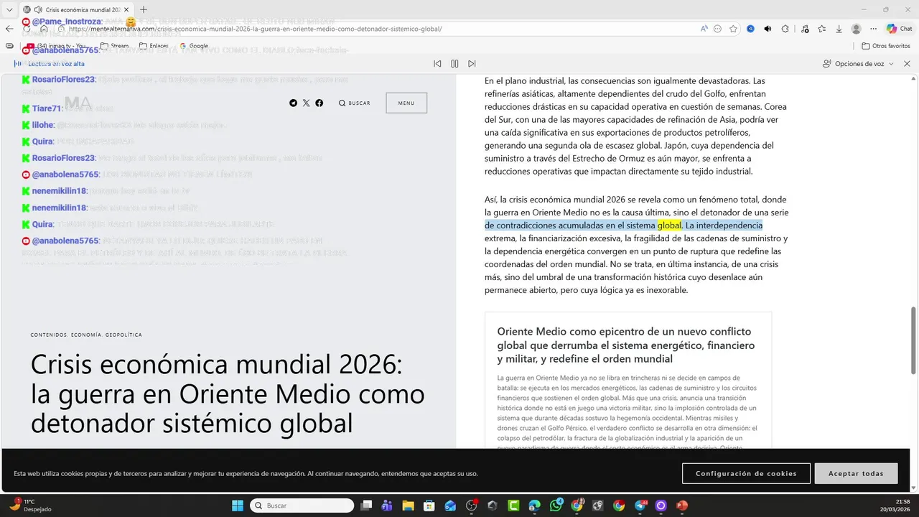Open Telegram on taskbar

tap(640, 506)
